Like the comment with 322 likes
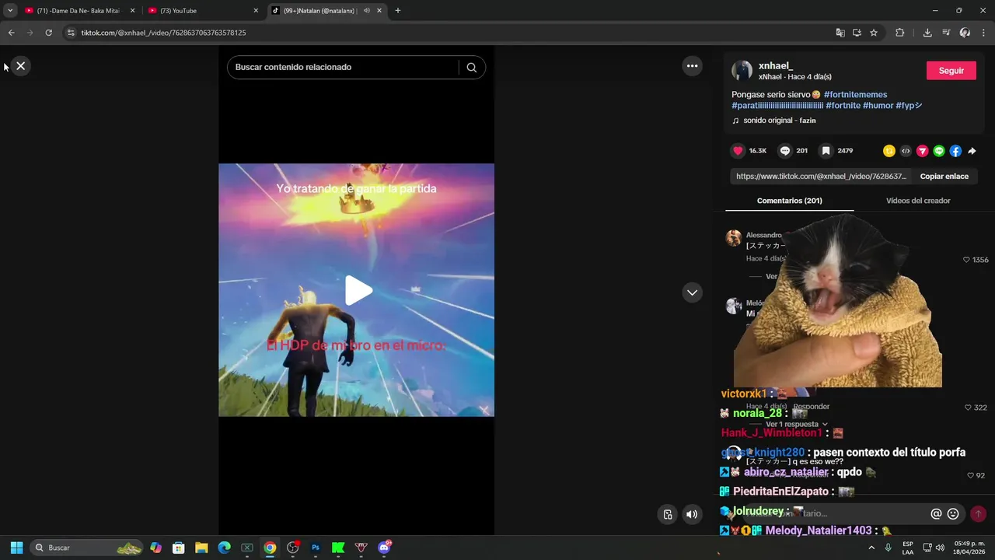The image size is (995, 560). click(x=968, y=408)
